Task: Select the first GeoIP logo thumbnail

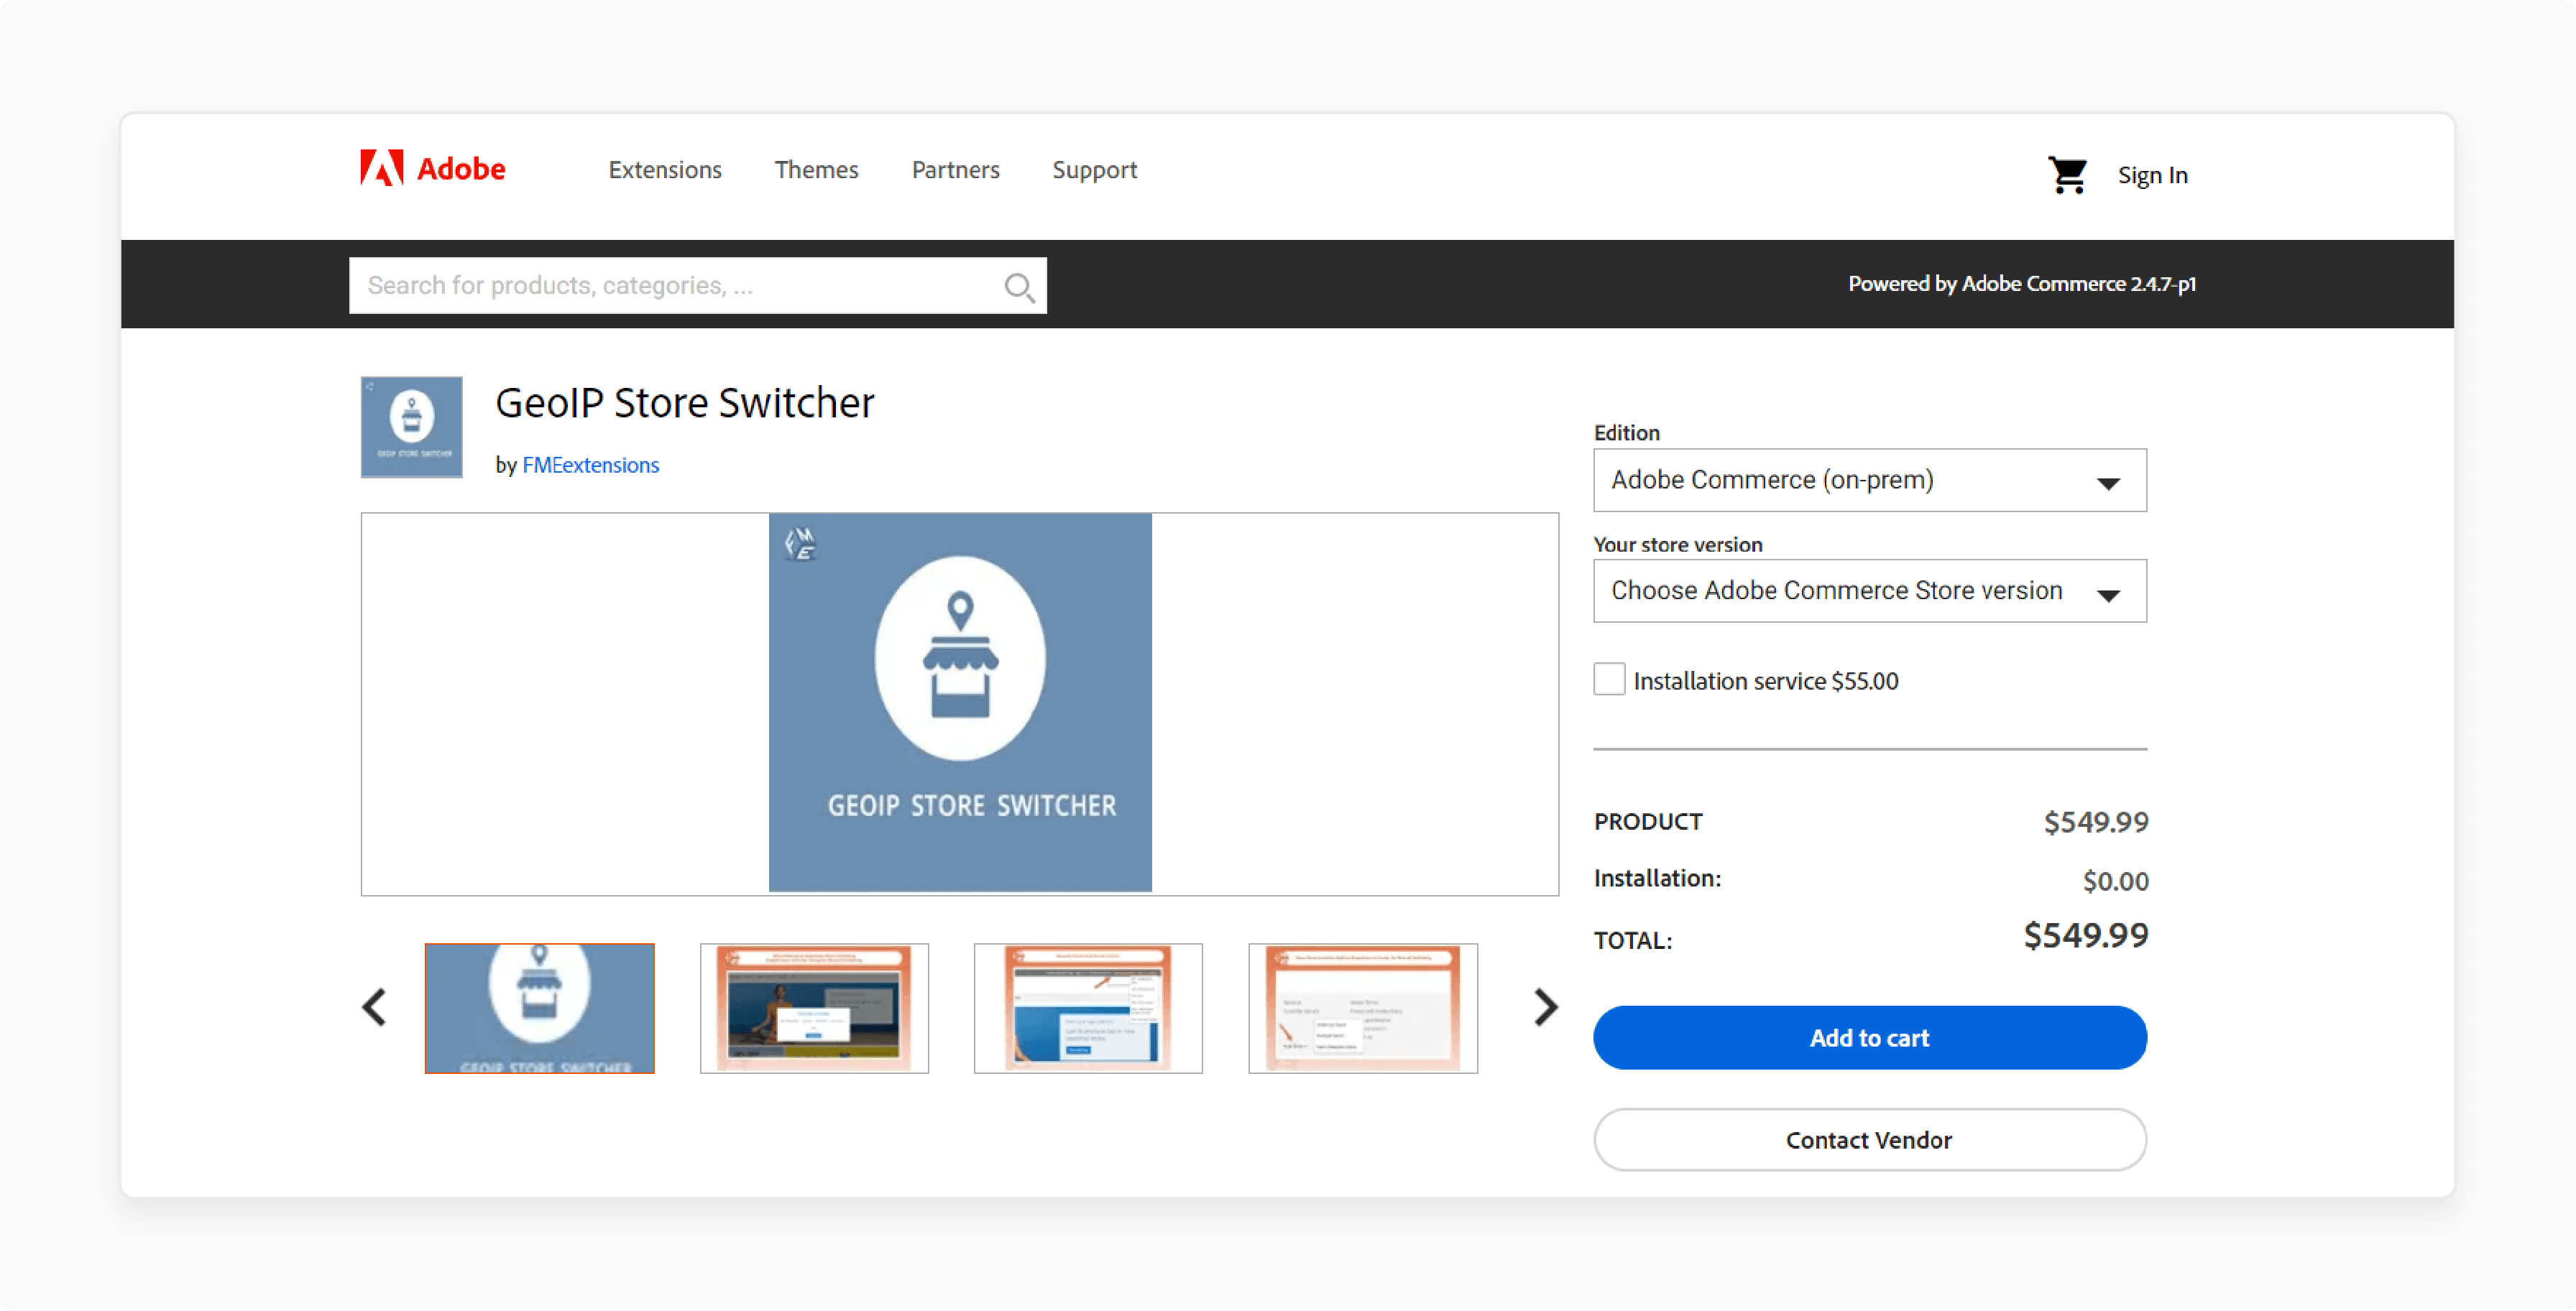Action: point(539,1009)
